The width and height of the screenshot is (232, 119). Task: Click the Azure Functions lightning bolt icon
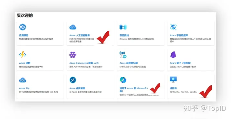click(23, 55)
